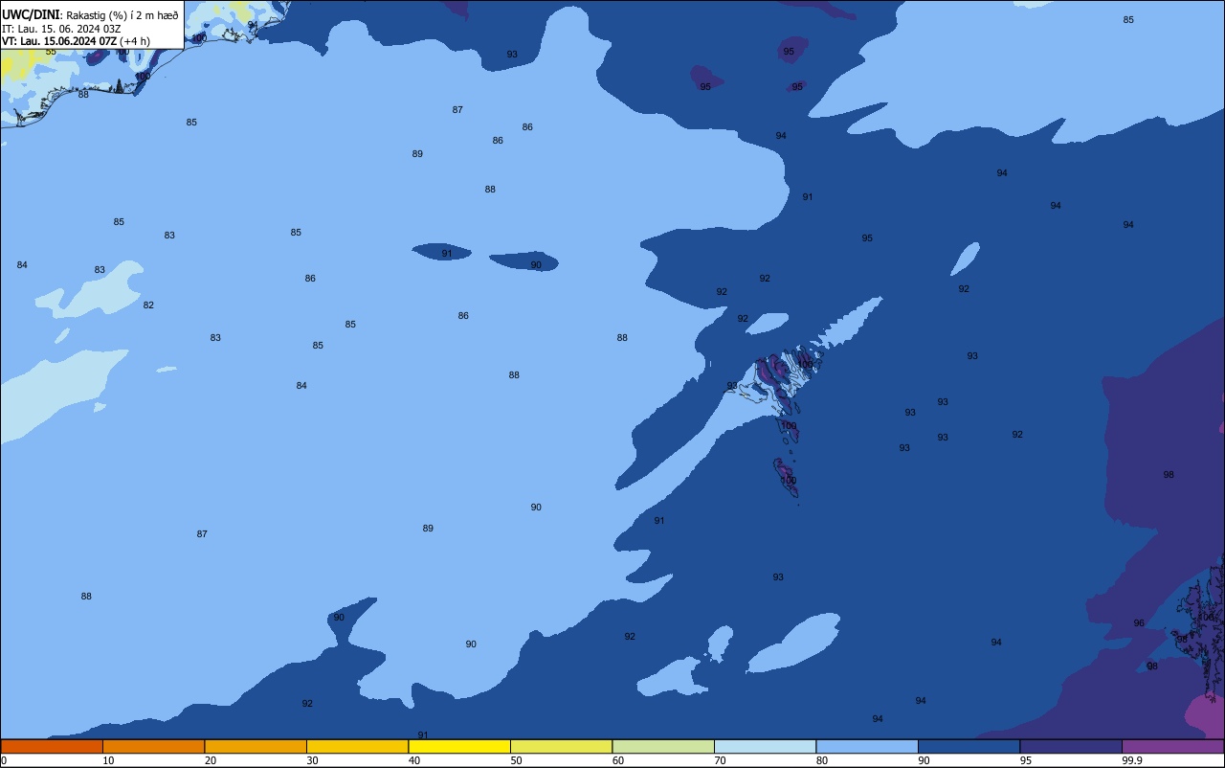Pick the 90–95 dark blue legend swatch
Image resolution: width=1225 pixels, height=768 pixels.
(x=969, y=746)
